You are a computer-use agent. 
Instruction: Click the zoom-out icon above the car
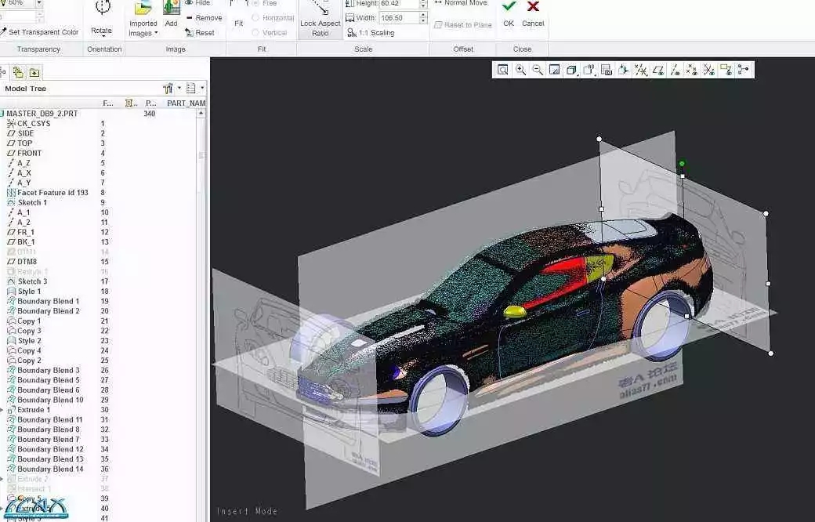tap(538, 69)
